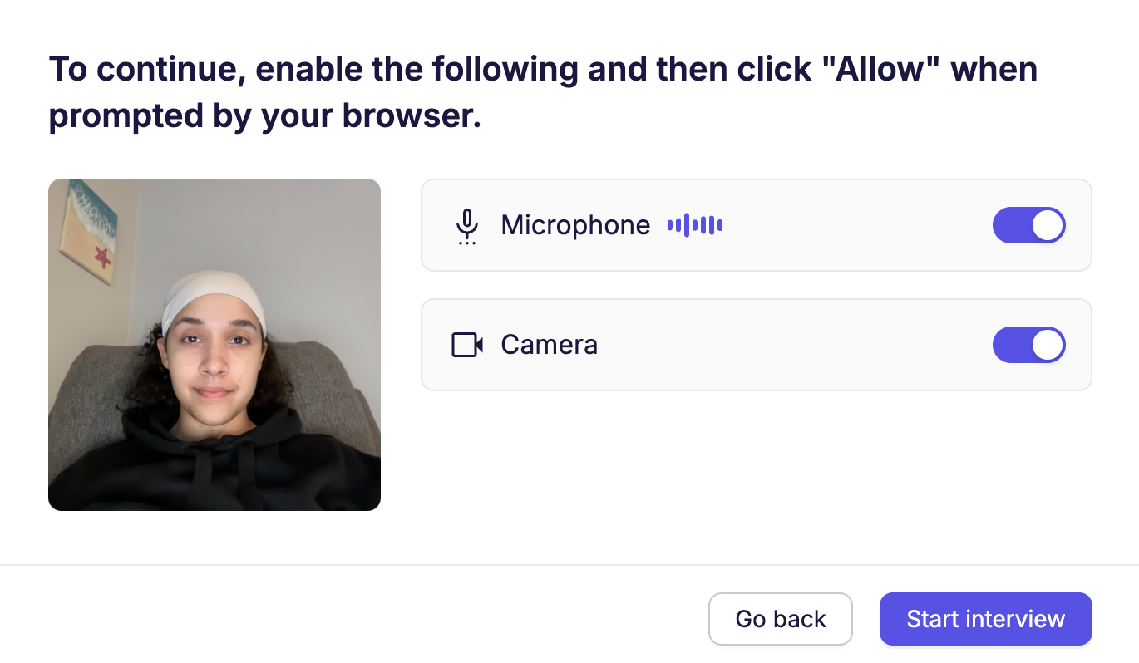Click the video camera icon
The image size is (1139, 663).
(x=467, y=345)
